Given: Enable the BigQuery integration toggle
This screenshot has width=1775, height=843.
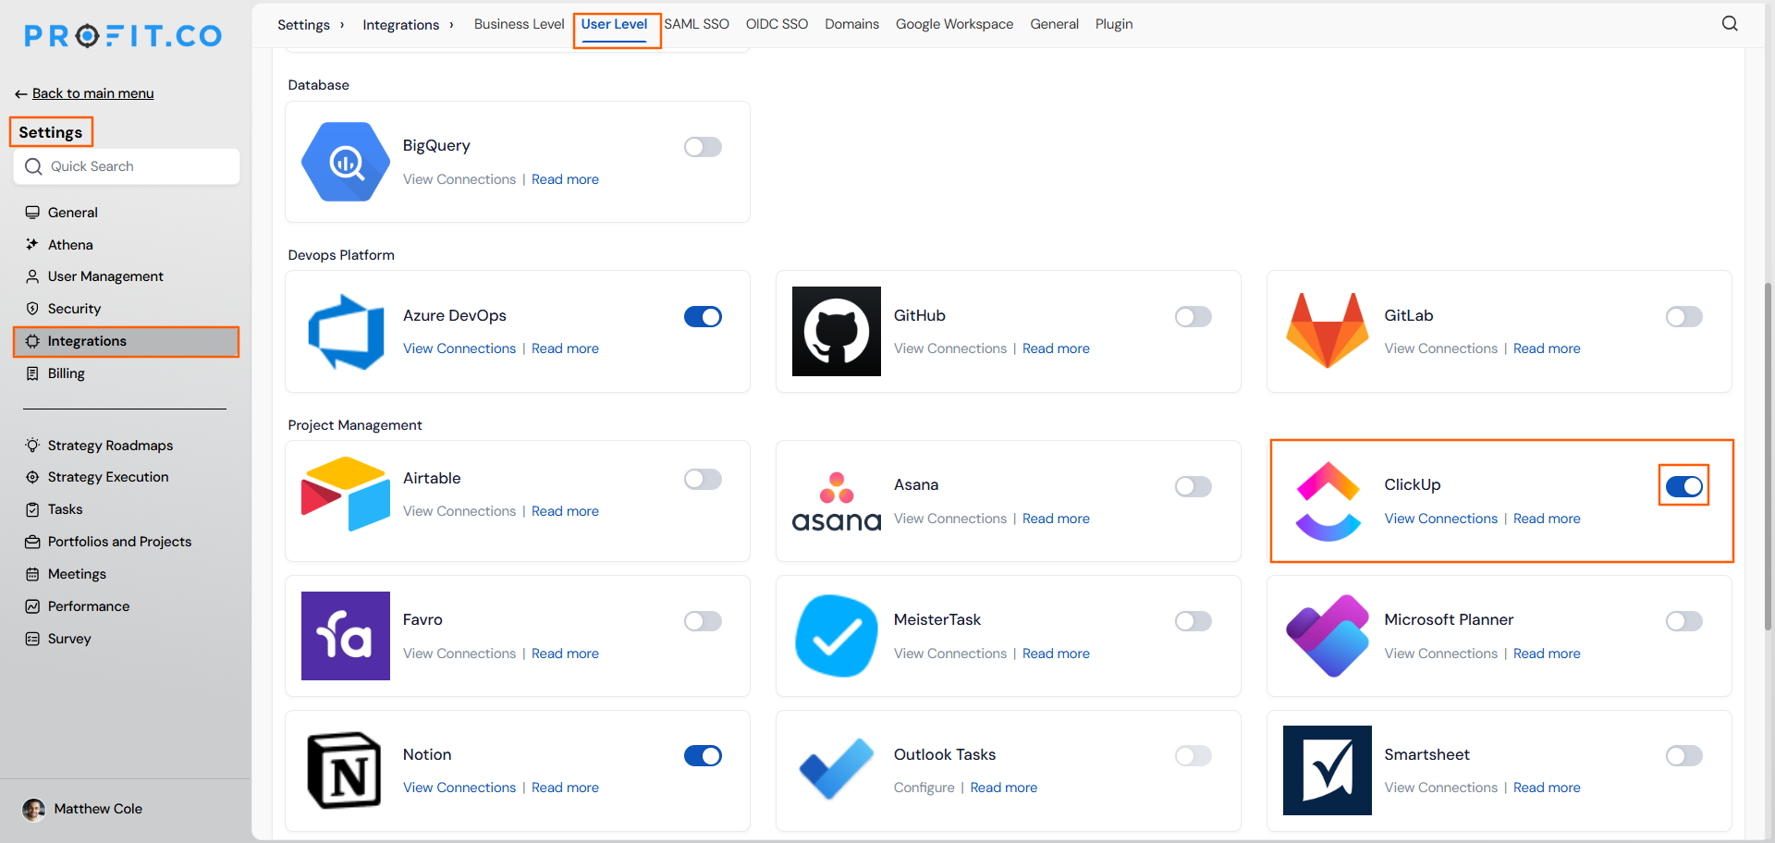Looking at the screenshot, I should click(703, 147).
